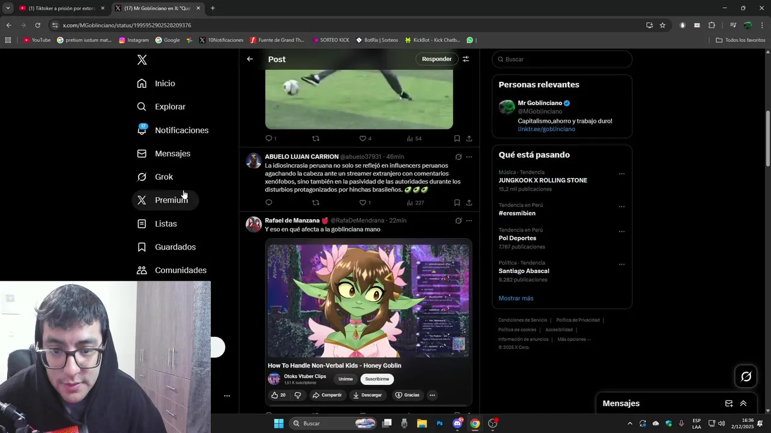Open options for Santiago Abascal trend
Viewport: 771px width, 433px height.
[622, 265]
